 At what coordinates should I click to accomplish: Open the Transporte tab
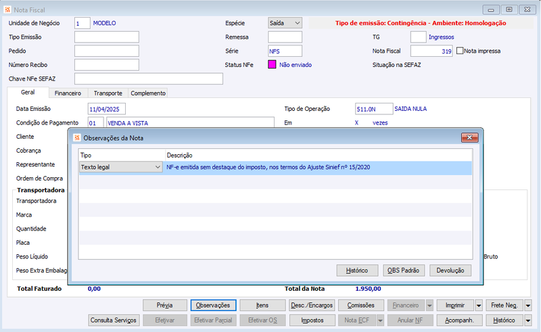pyautogui.click(x=108, y=93)
